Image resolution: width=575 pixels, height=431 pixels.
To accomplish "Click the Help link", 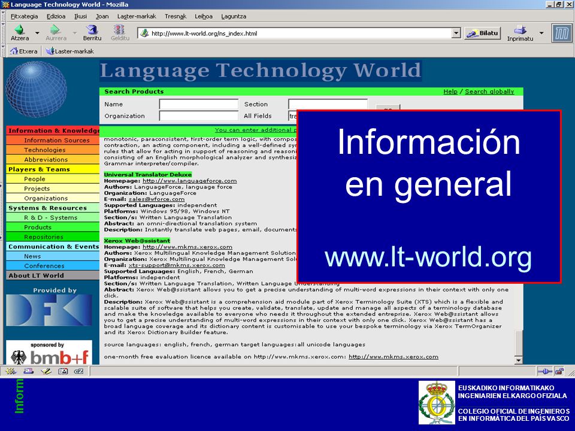I will 450,92.
